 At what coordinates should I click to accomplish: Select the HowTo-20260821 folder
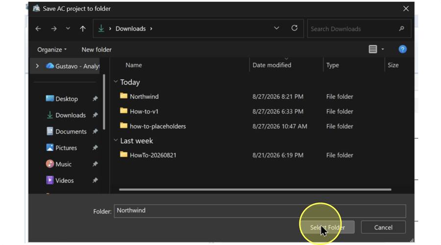pos(153,155)
